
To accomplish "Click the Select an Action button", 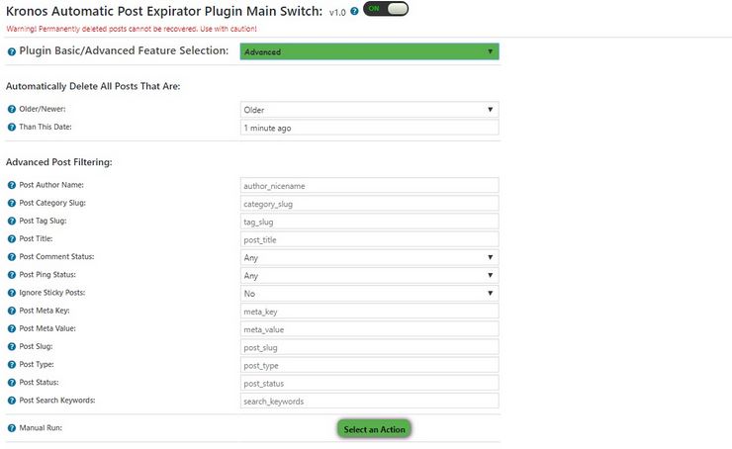I will 374,429.
